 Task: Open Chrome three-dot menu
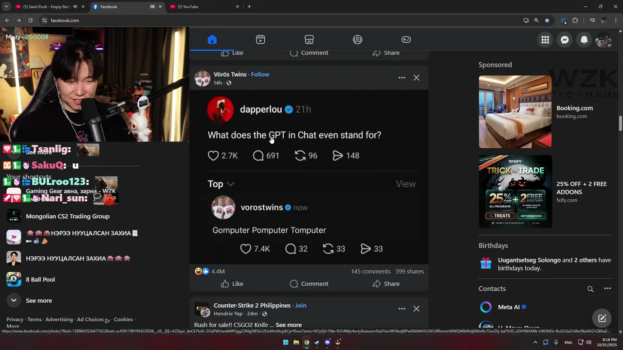coord(616,20)
